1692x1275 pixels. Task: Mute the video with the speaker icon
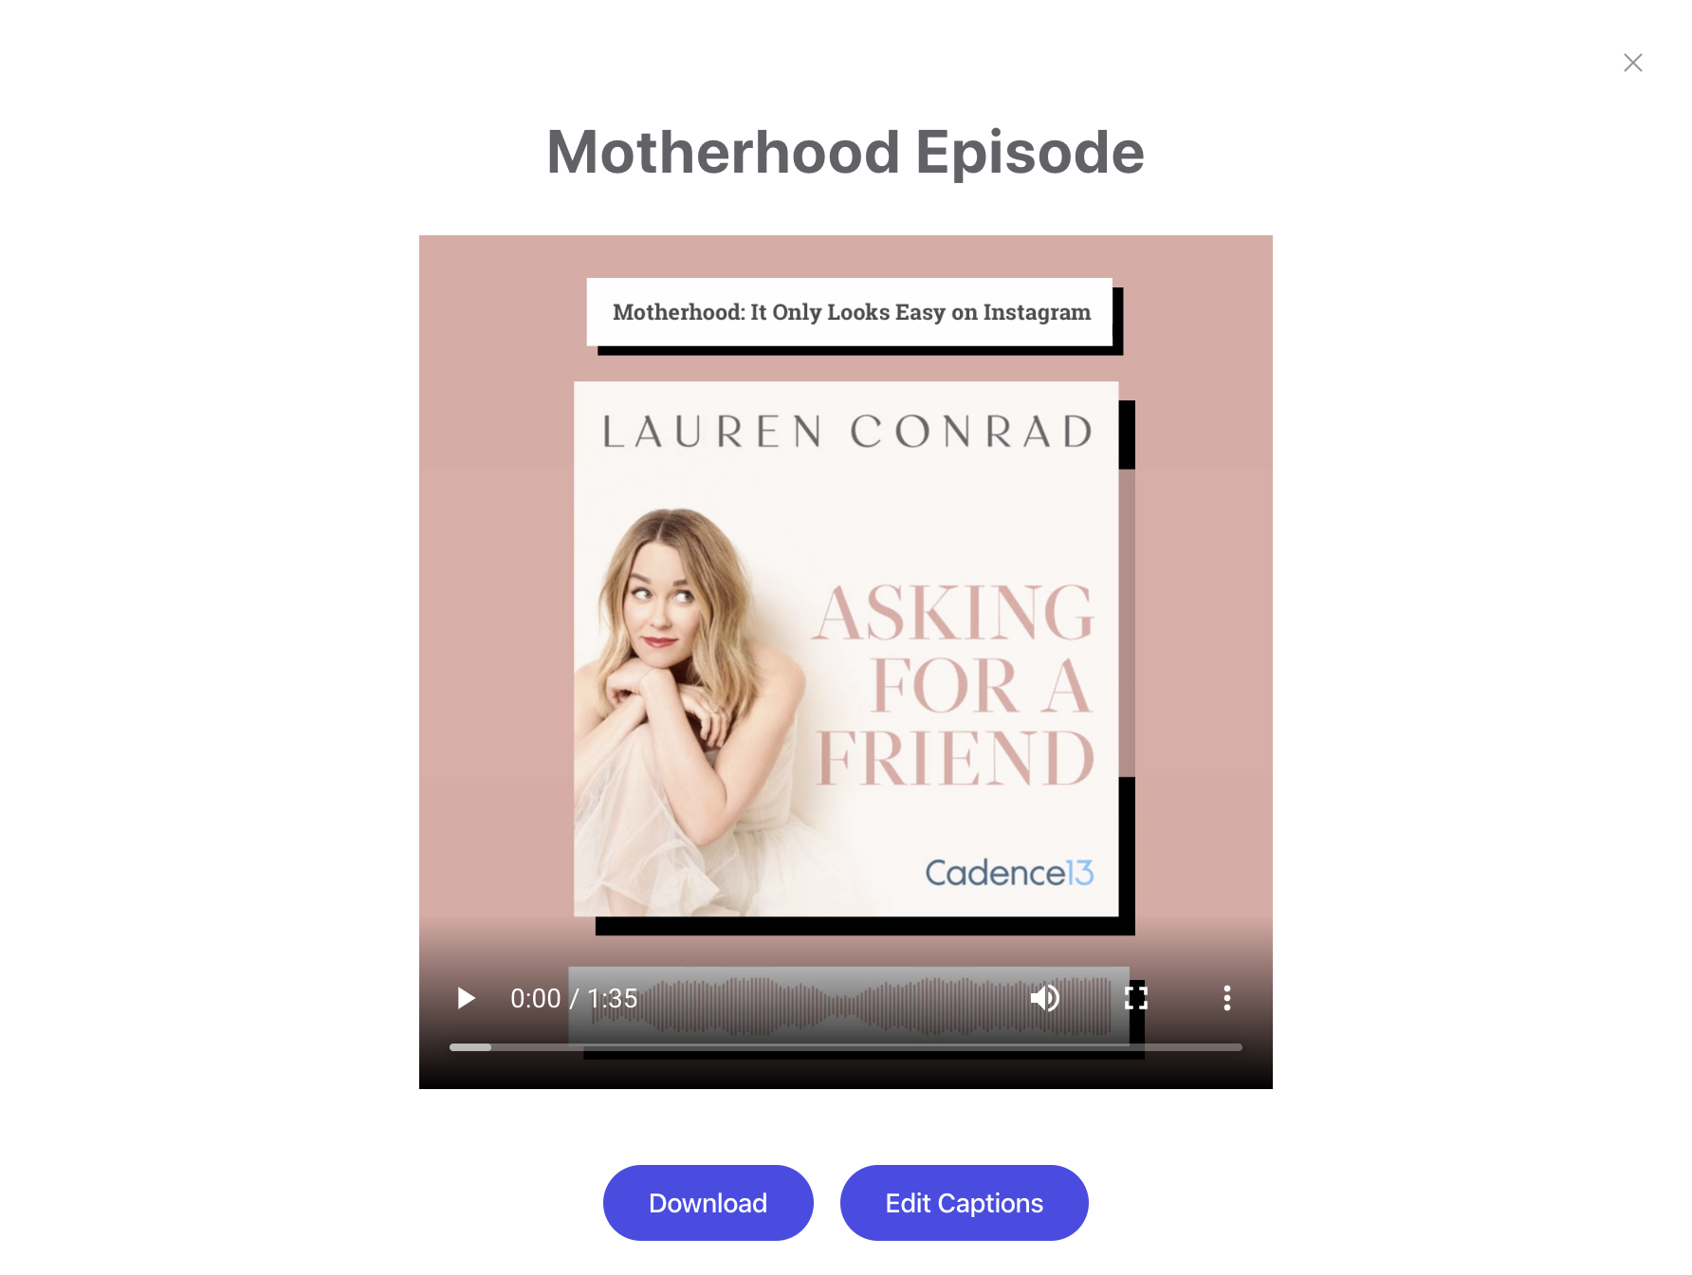tap(1045, 998)
